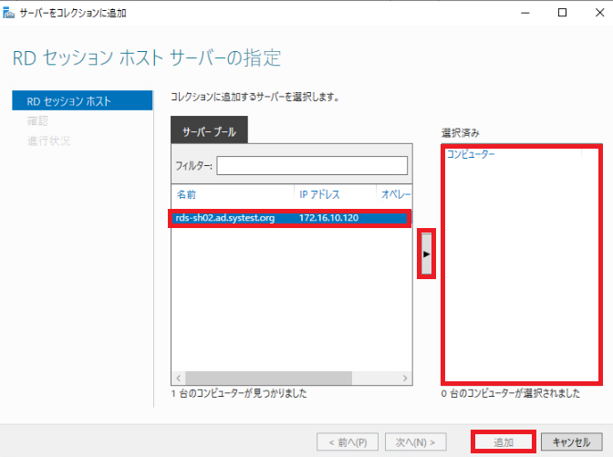The width and height of the screenshot is (613, 457).
Task: Click the IP address 172.16.10.120 cell
Action: [328, 218]
